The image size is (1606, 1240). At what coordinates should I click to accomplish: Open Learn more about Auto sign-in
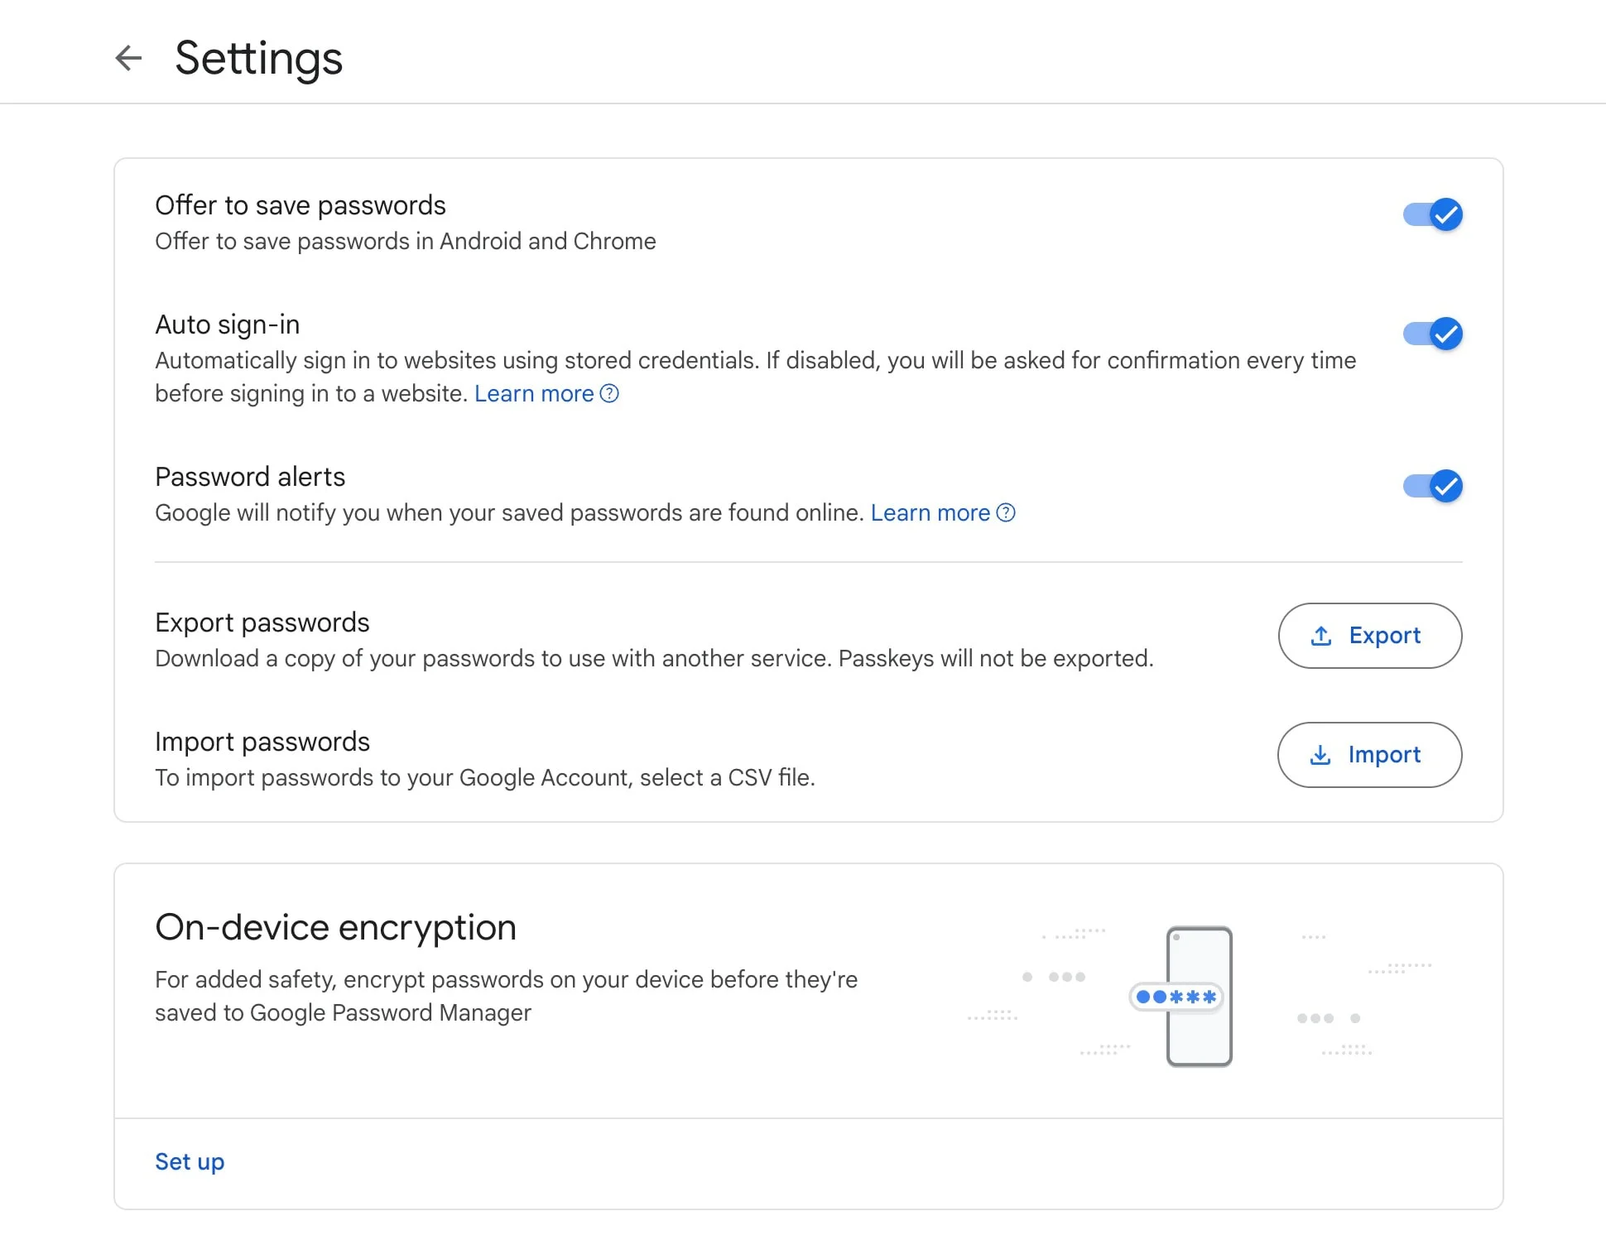tap(534, 393)
